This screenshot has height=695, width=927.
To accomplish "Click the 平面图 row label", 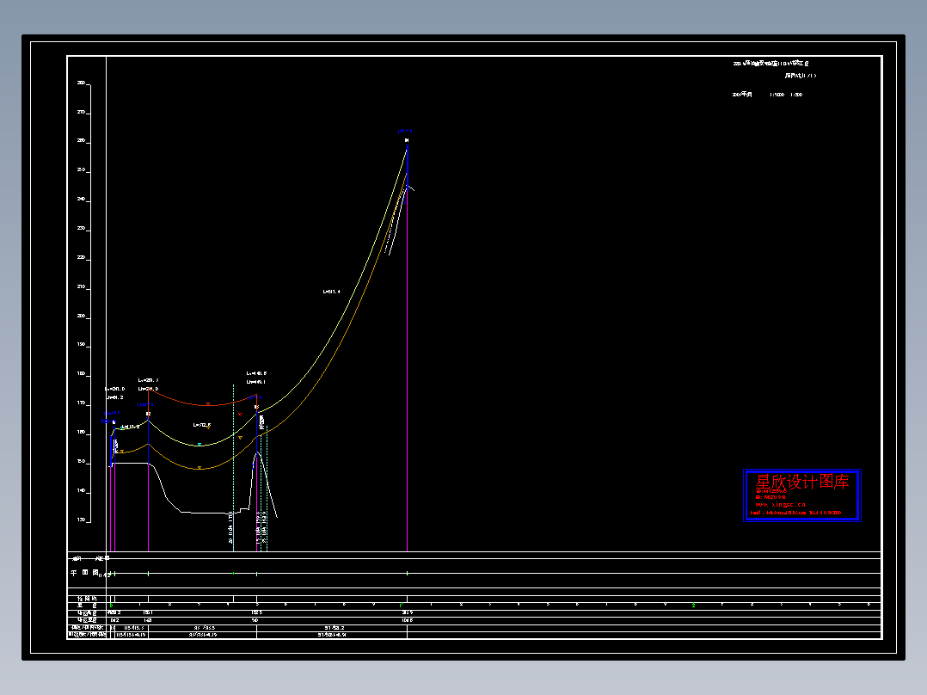I will click(x=84, y=573).
